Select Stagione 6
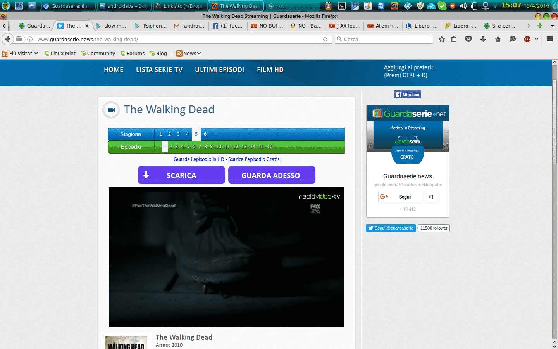This screenshot has height=349, width=558. coord(205,134)
